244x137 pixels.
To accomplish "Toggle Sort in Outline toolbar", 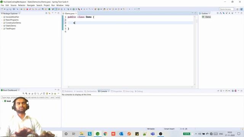I will [x=220, y=13].
